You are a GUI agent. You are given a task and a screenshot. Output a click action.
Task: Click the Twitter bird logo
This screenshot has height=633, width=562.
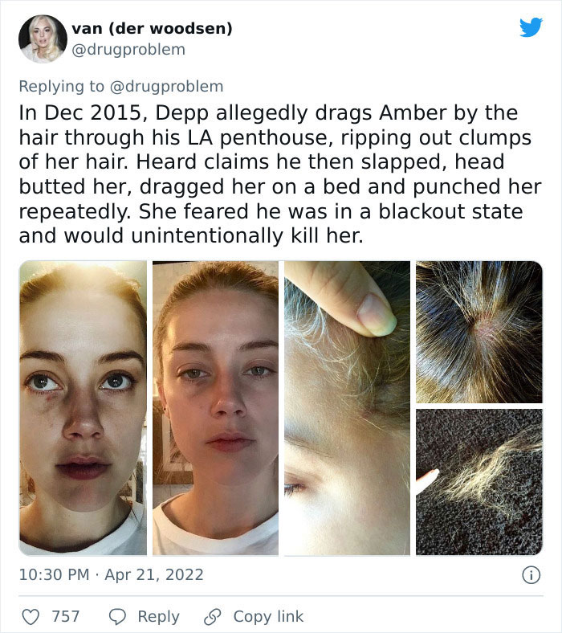coord(531,27)
